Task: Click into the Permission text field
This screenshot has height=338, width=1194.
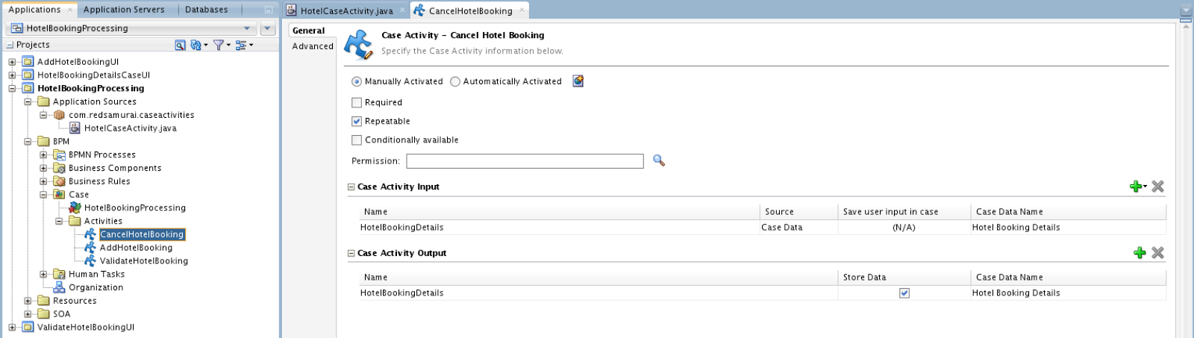Action: point(525,161)
